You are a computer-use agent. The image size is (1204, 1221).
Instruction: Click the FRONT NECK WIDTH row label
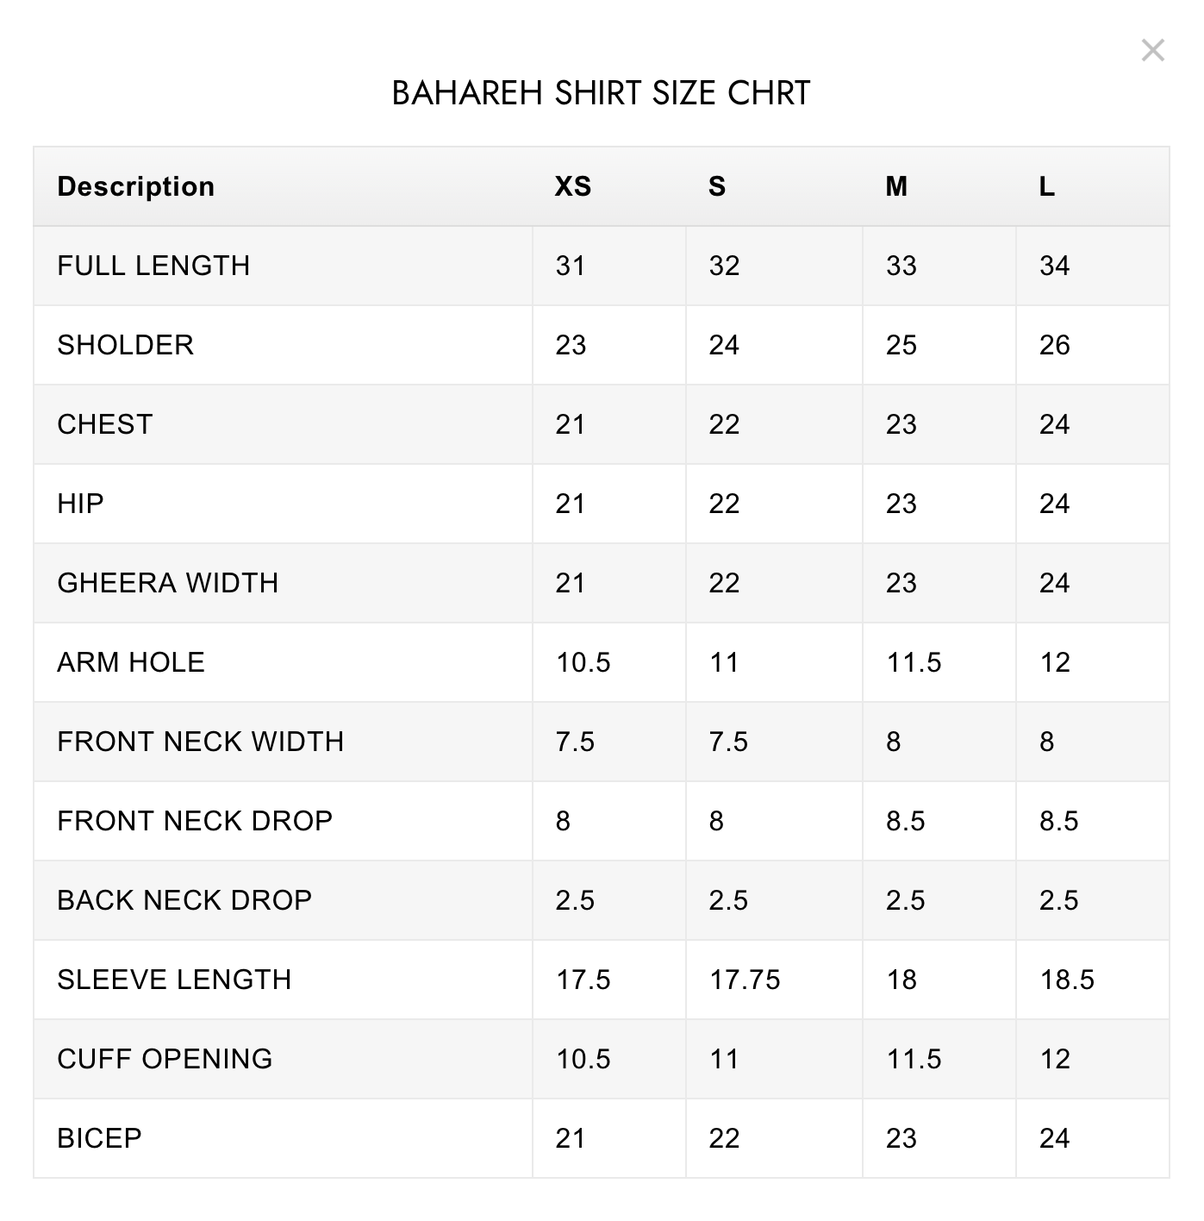pyautogui.click(x=200, y=742)
